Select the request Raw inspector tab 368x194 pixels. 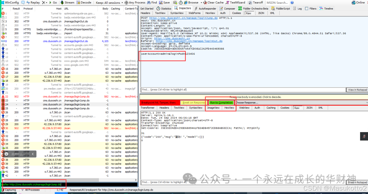click(x=248, y=13)
